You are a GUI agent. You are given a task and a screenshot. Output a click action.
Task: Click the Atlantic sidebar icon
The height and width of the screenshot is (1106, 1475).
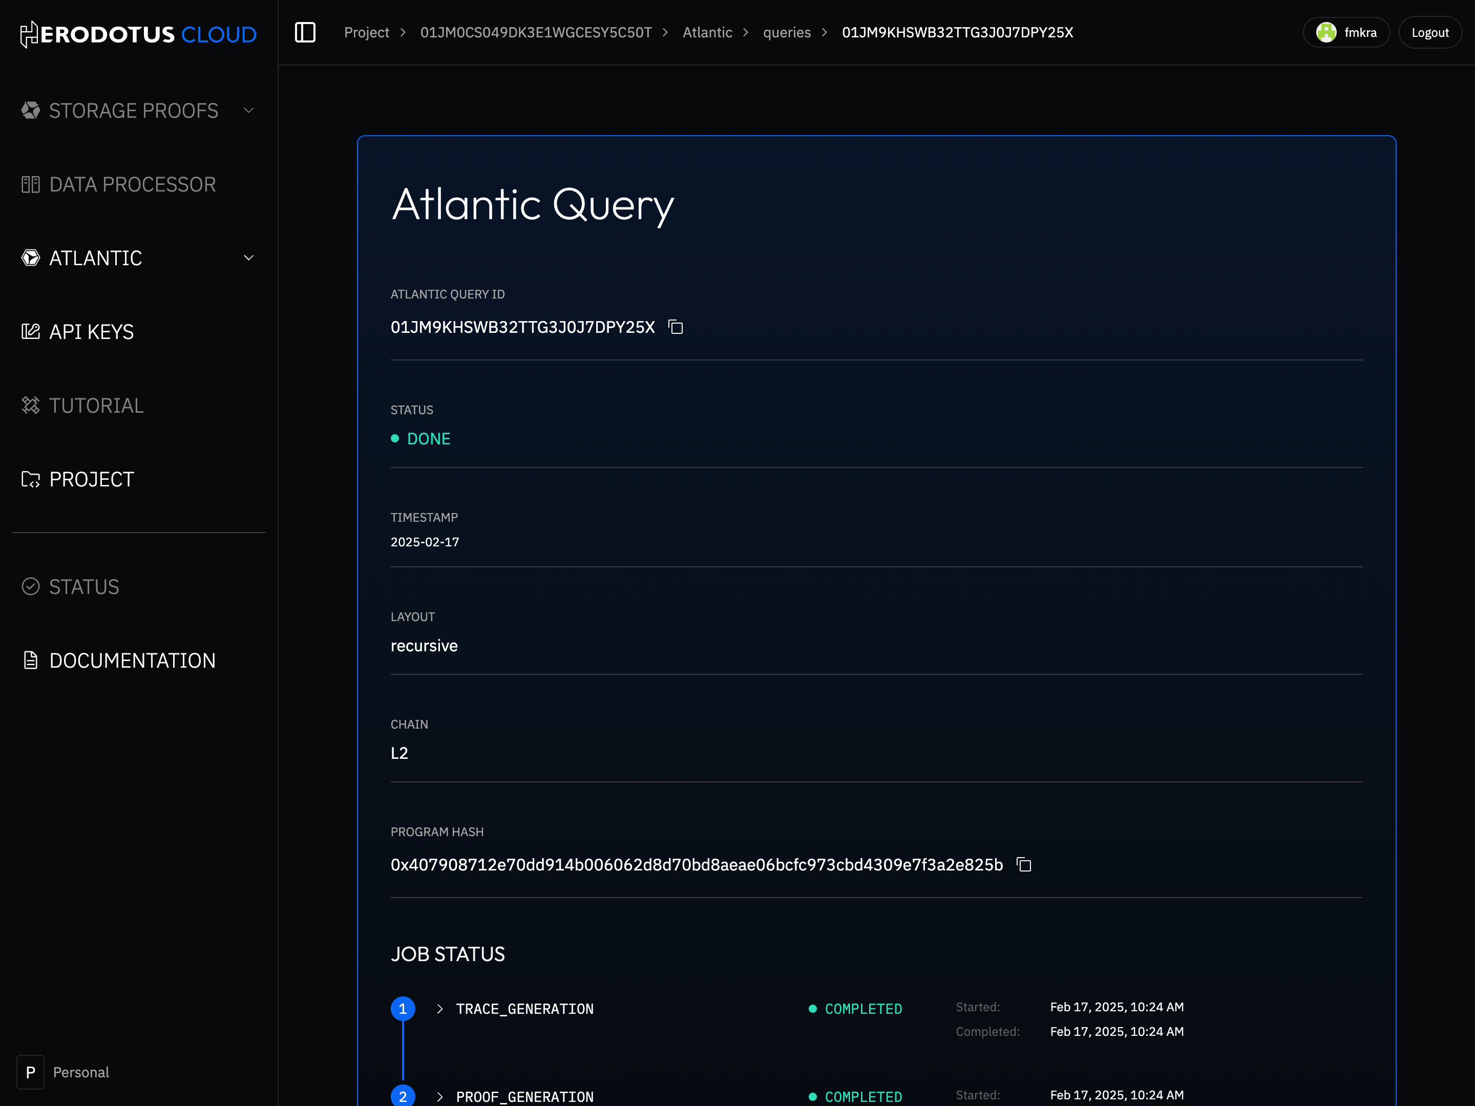31,258
